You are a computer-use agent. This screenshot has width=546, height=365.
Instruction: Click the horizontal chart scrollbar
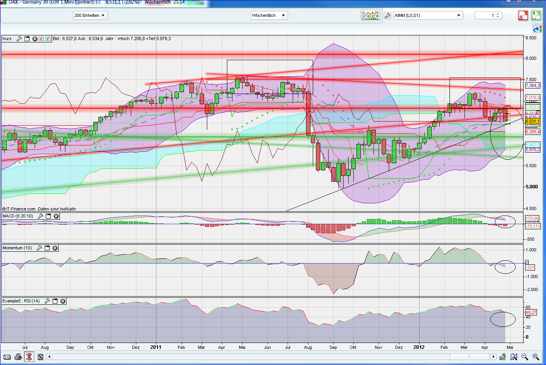coord(469,357)
